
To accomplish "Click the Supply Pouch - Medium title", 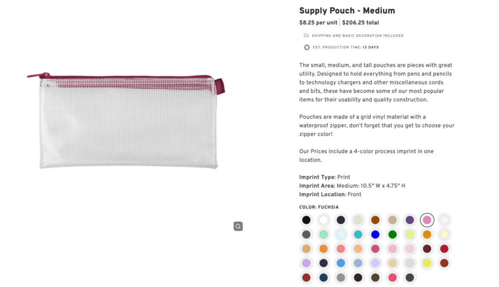I will click(x=347, y=10).
